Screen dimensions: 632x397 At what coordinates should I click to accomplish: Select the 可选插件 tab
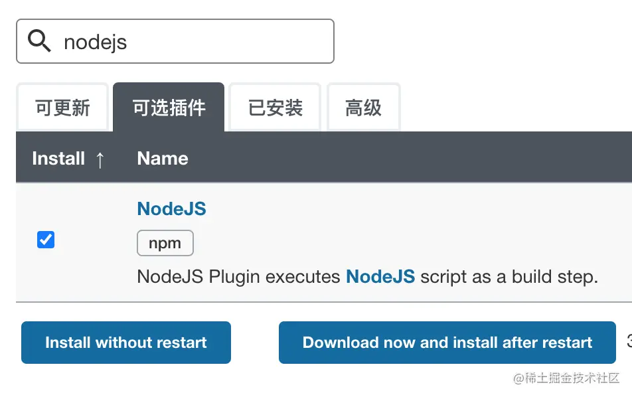[169, 108]
